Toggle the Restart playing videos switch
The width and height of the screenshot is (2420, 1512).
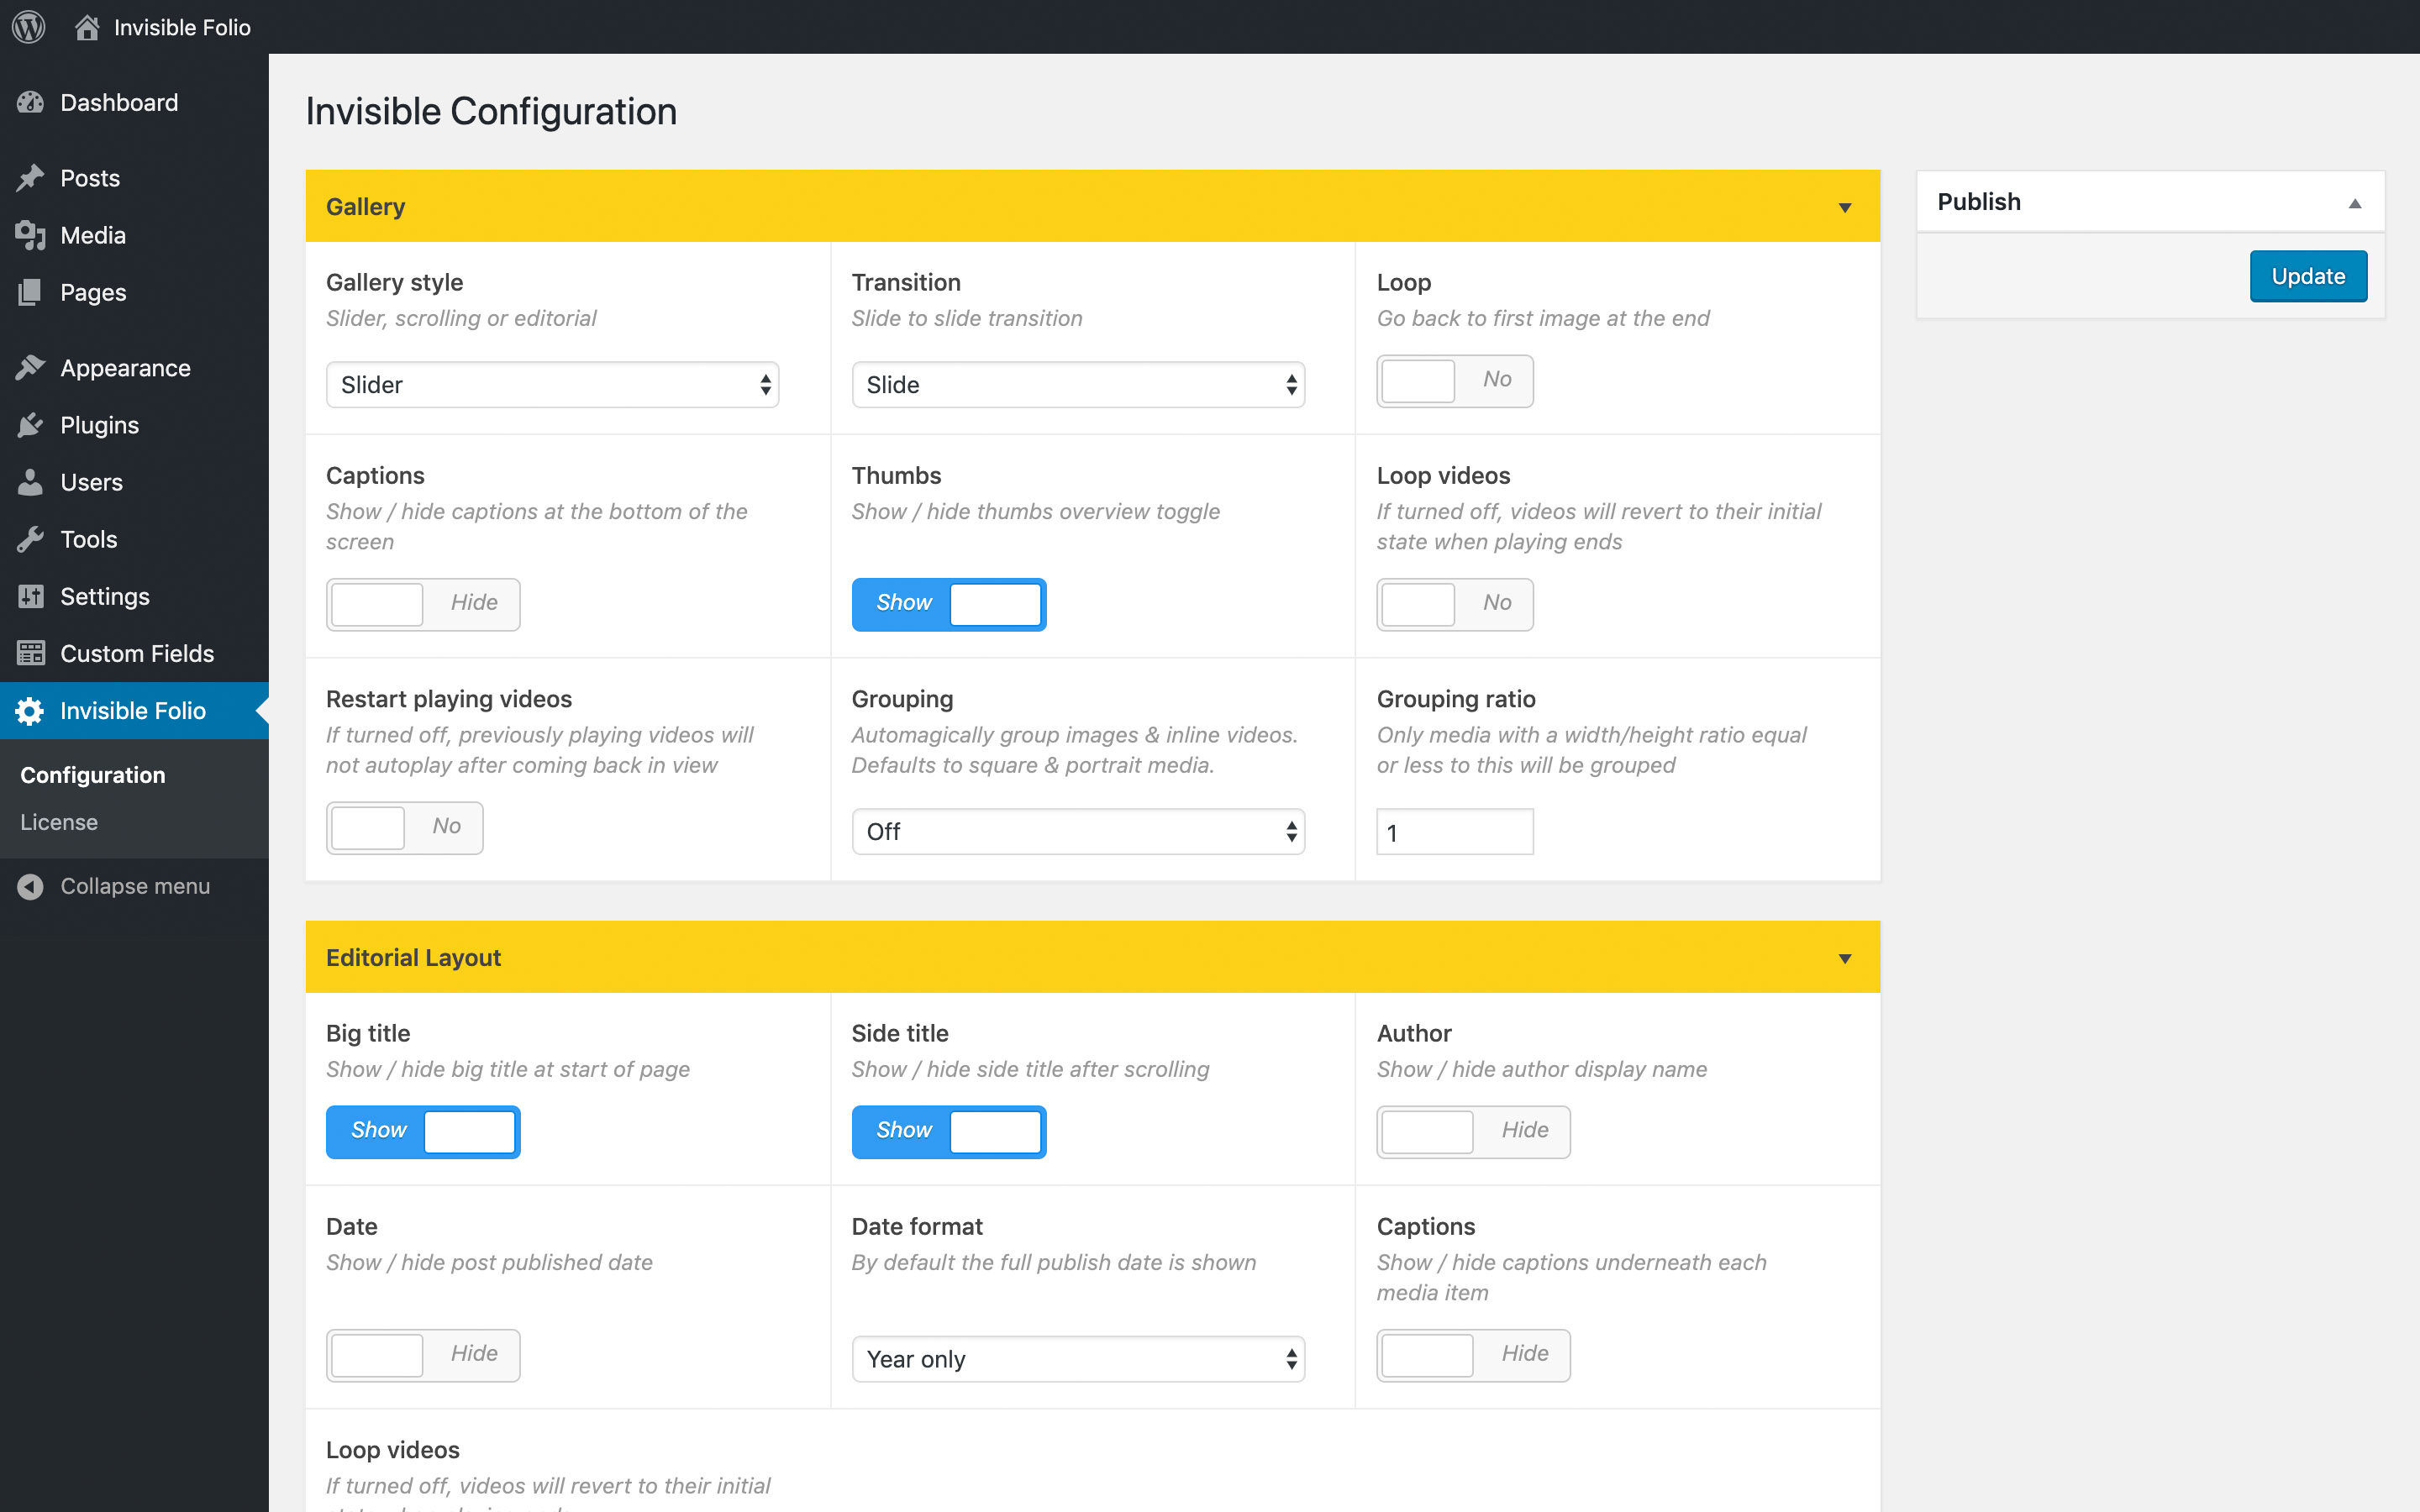[404, 827]
